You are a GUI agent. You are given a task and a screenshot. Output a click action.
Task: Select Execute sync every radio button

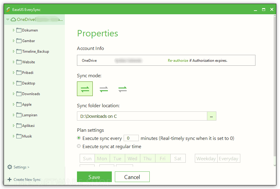point(79,138)
